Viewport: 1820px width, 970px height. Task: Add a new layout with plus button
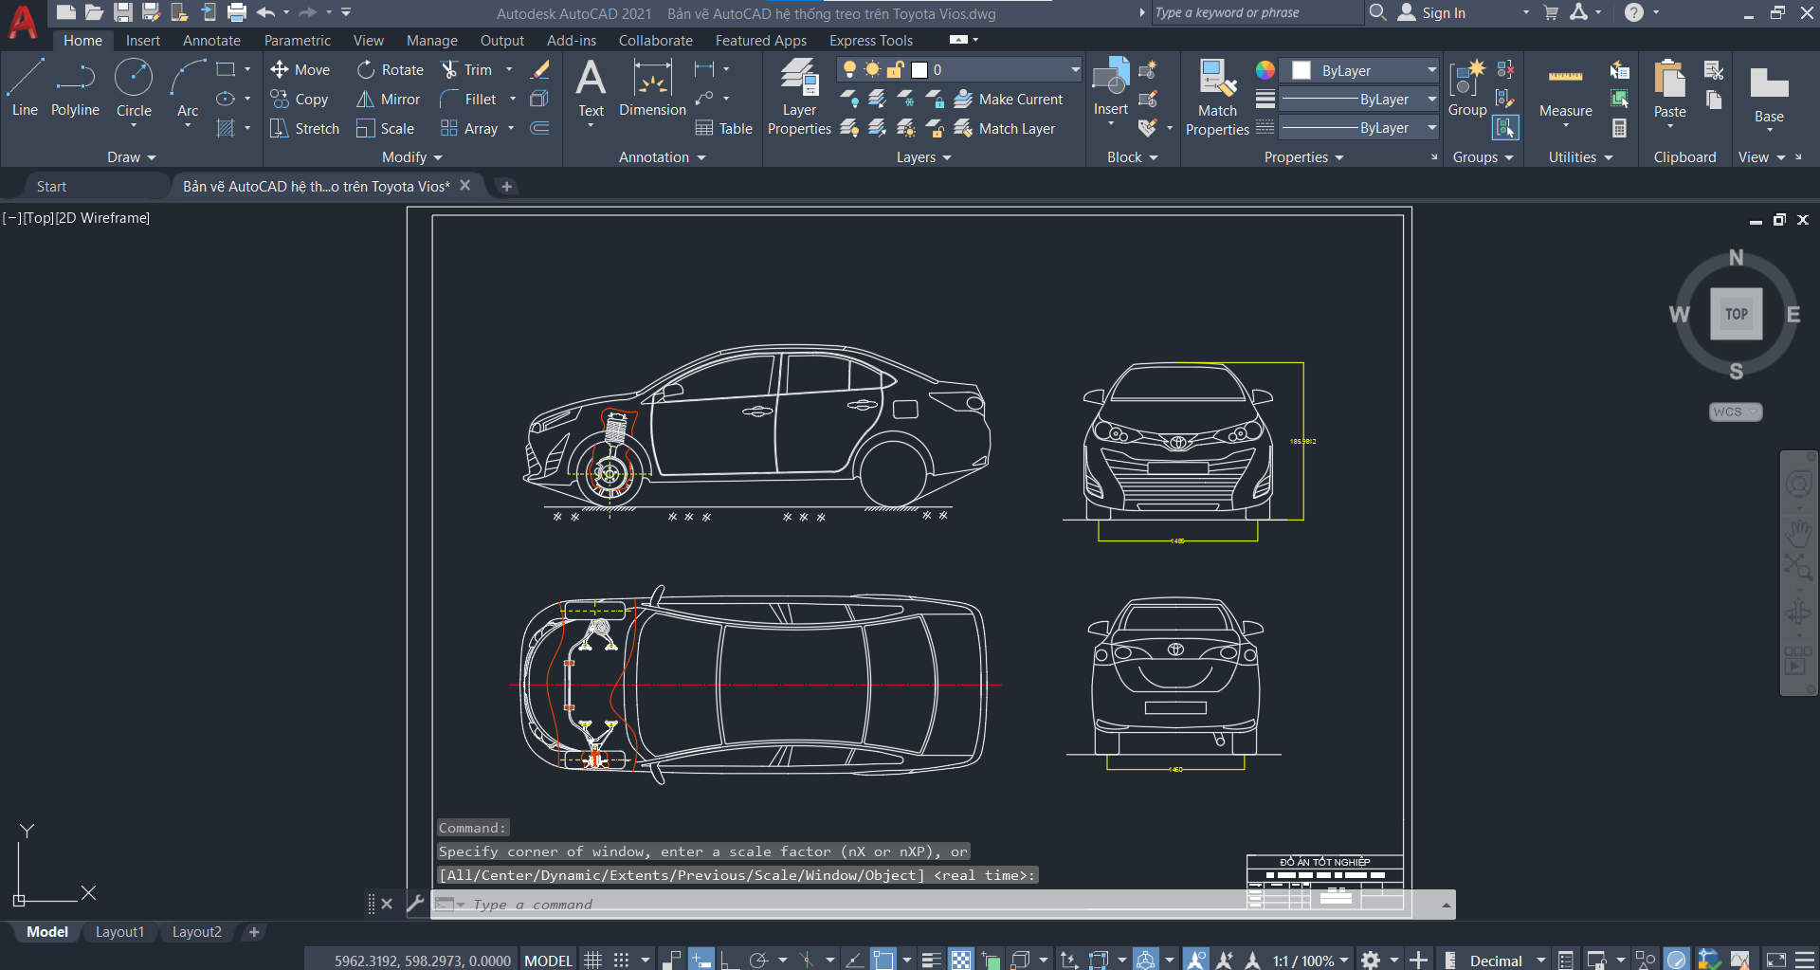(x=253, y=931)
